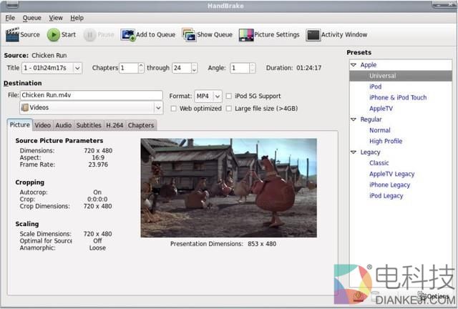Click the destination File name field
This screenshot has height=309, width=458.
tap(91, 95)
